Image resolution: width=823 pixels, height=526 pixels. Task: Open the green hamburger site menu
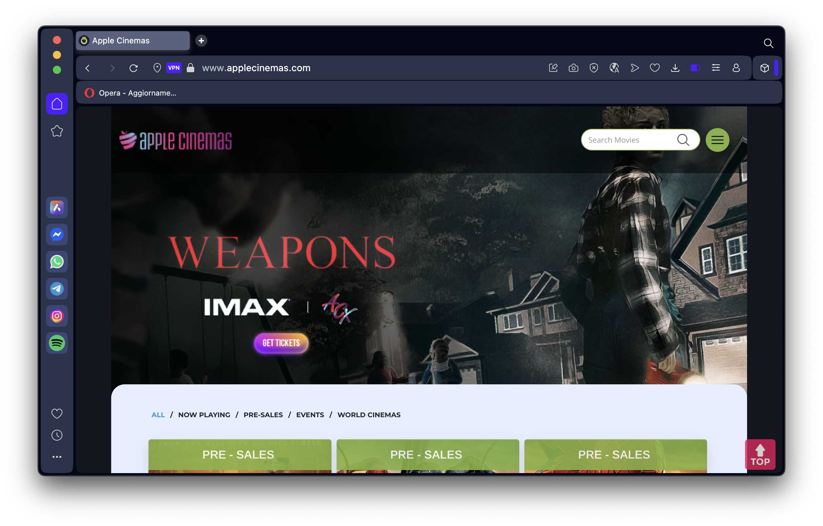click(x=717, y=140)
